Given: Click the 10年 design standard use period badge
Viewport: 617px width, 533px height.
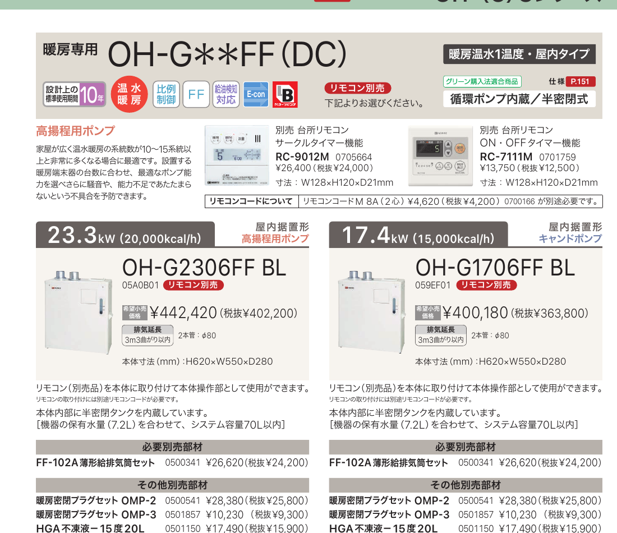Looking at the screenshot, I should click(x=75, y=94).
